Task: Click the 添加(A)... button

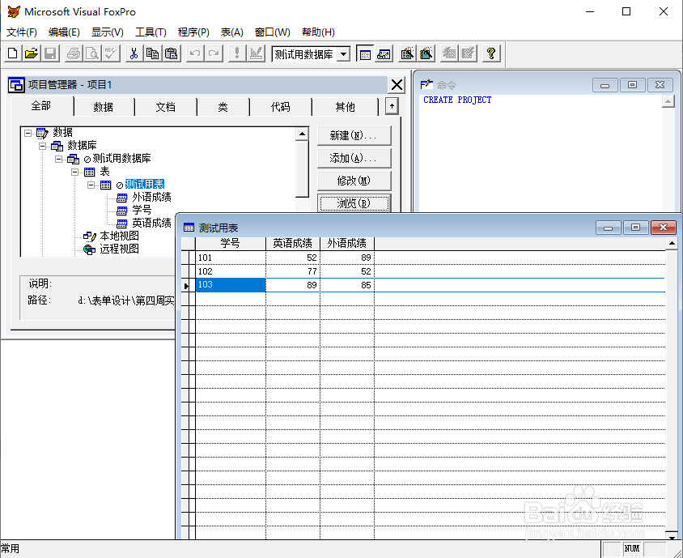Action: tap(354, 158)
